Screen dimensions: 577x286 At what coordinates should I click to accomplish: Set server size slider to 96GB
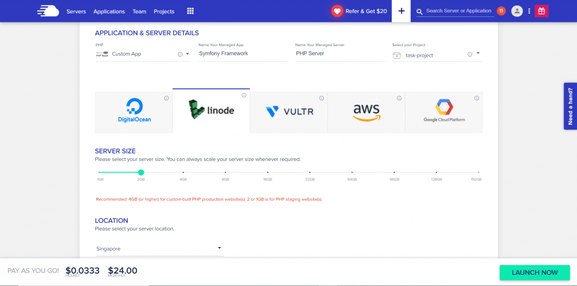[x=394, y=172]
